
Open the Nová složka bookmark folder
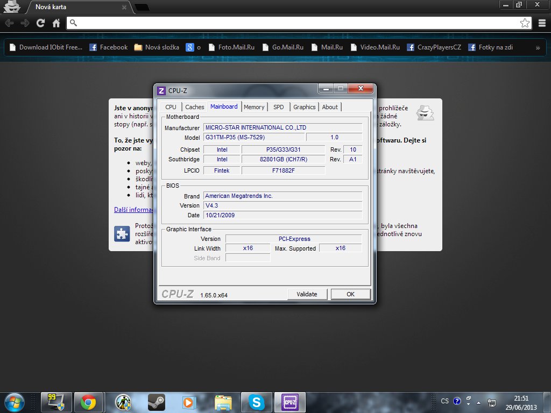click(x=157, y=47)
